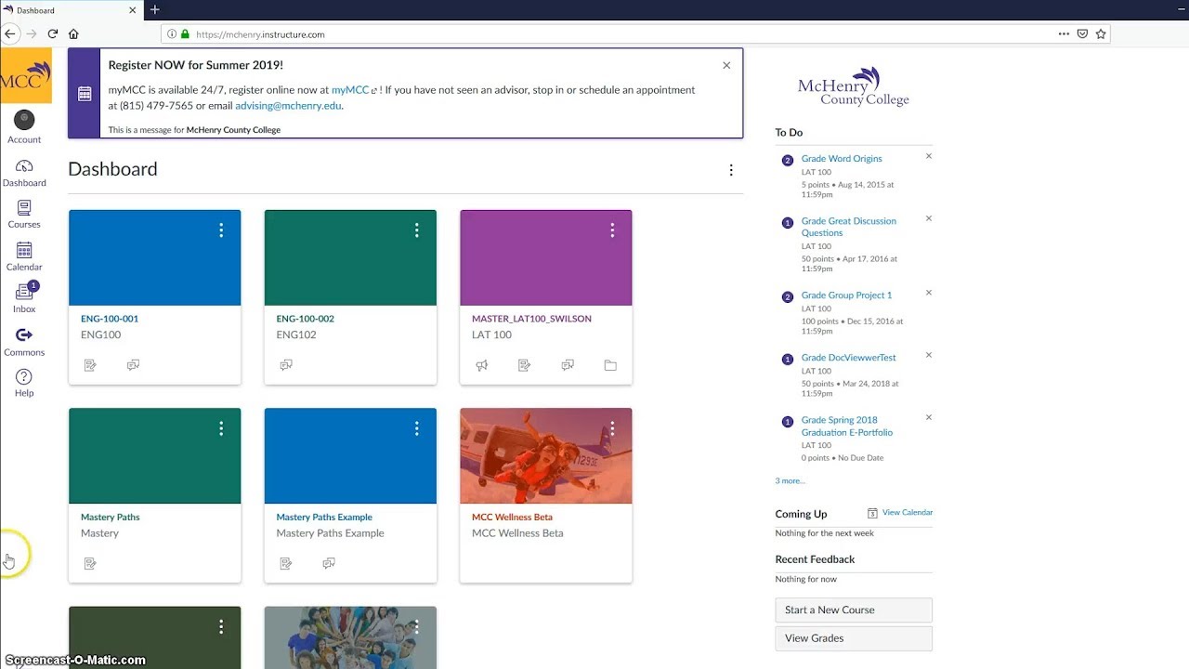
Task: Open the ENG-100-001 course title link
Action: (x=110, y=319)
